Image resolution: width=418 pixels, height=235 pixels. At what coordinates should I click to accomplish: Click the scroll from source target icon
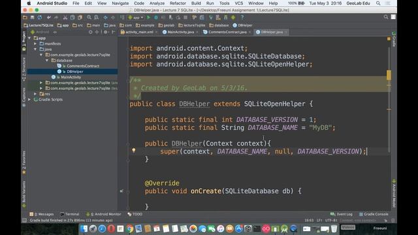point(91,32)
